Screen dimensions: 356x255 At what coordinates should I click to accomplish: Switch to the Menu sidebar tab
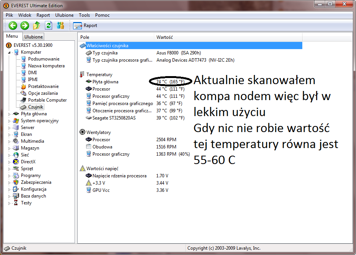pyautogui.click(x=12, y=36)
